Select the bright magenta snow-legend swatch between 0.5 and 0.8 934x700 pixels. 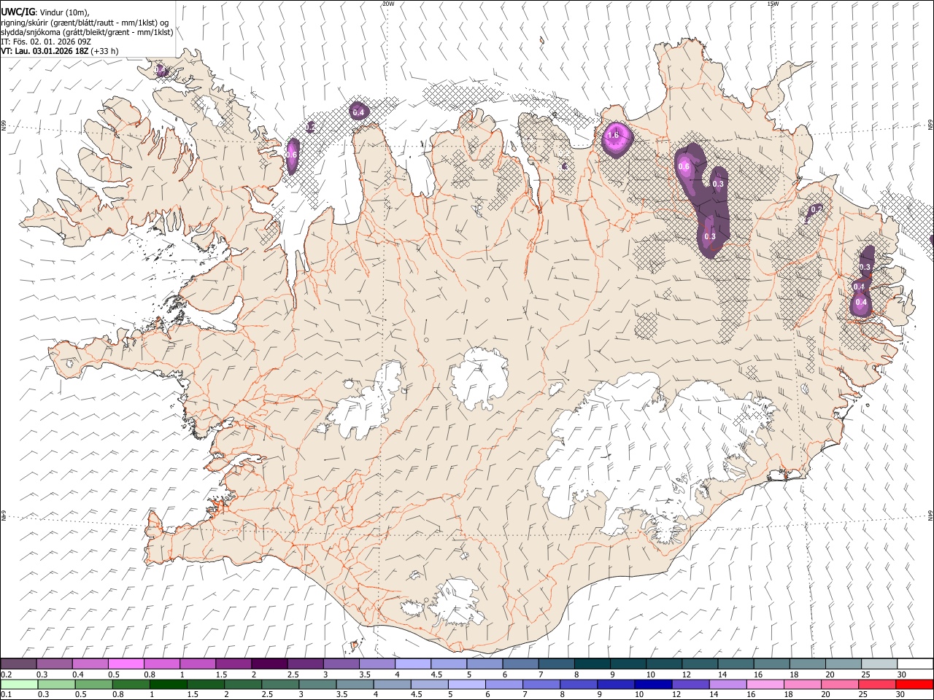tap(126, 664)
